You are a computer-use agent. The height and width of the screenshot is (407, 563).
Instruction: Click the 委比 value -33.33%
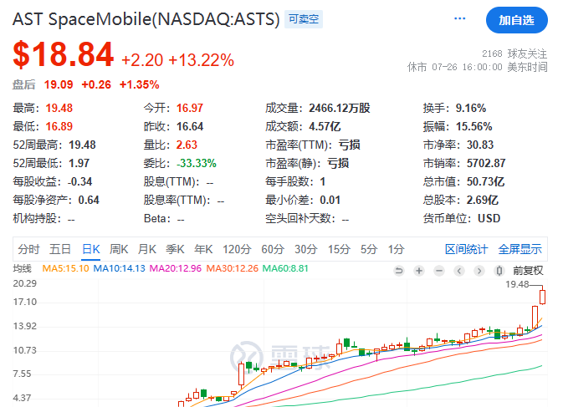coord(197,163)
